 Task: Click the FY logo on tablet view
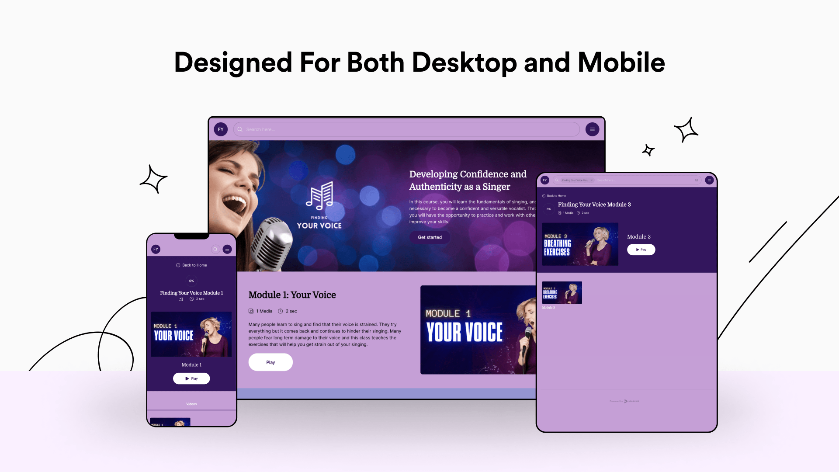click(x=544, y=180)
